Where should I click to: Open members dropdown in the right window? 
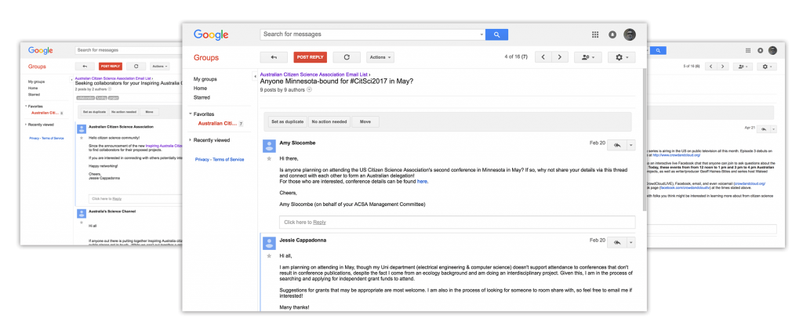[x=743, y=67]
